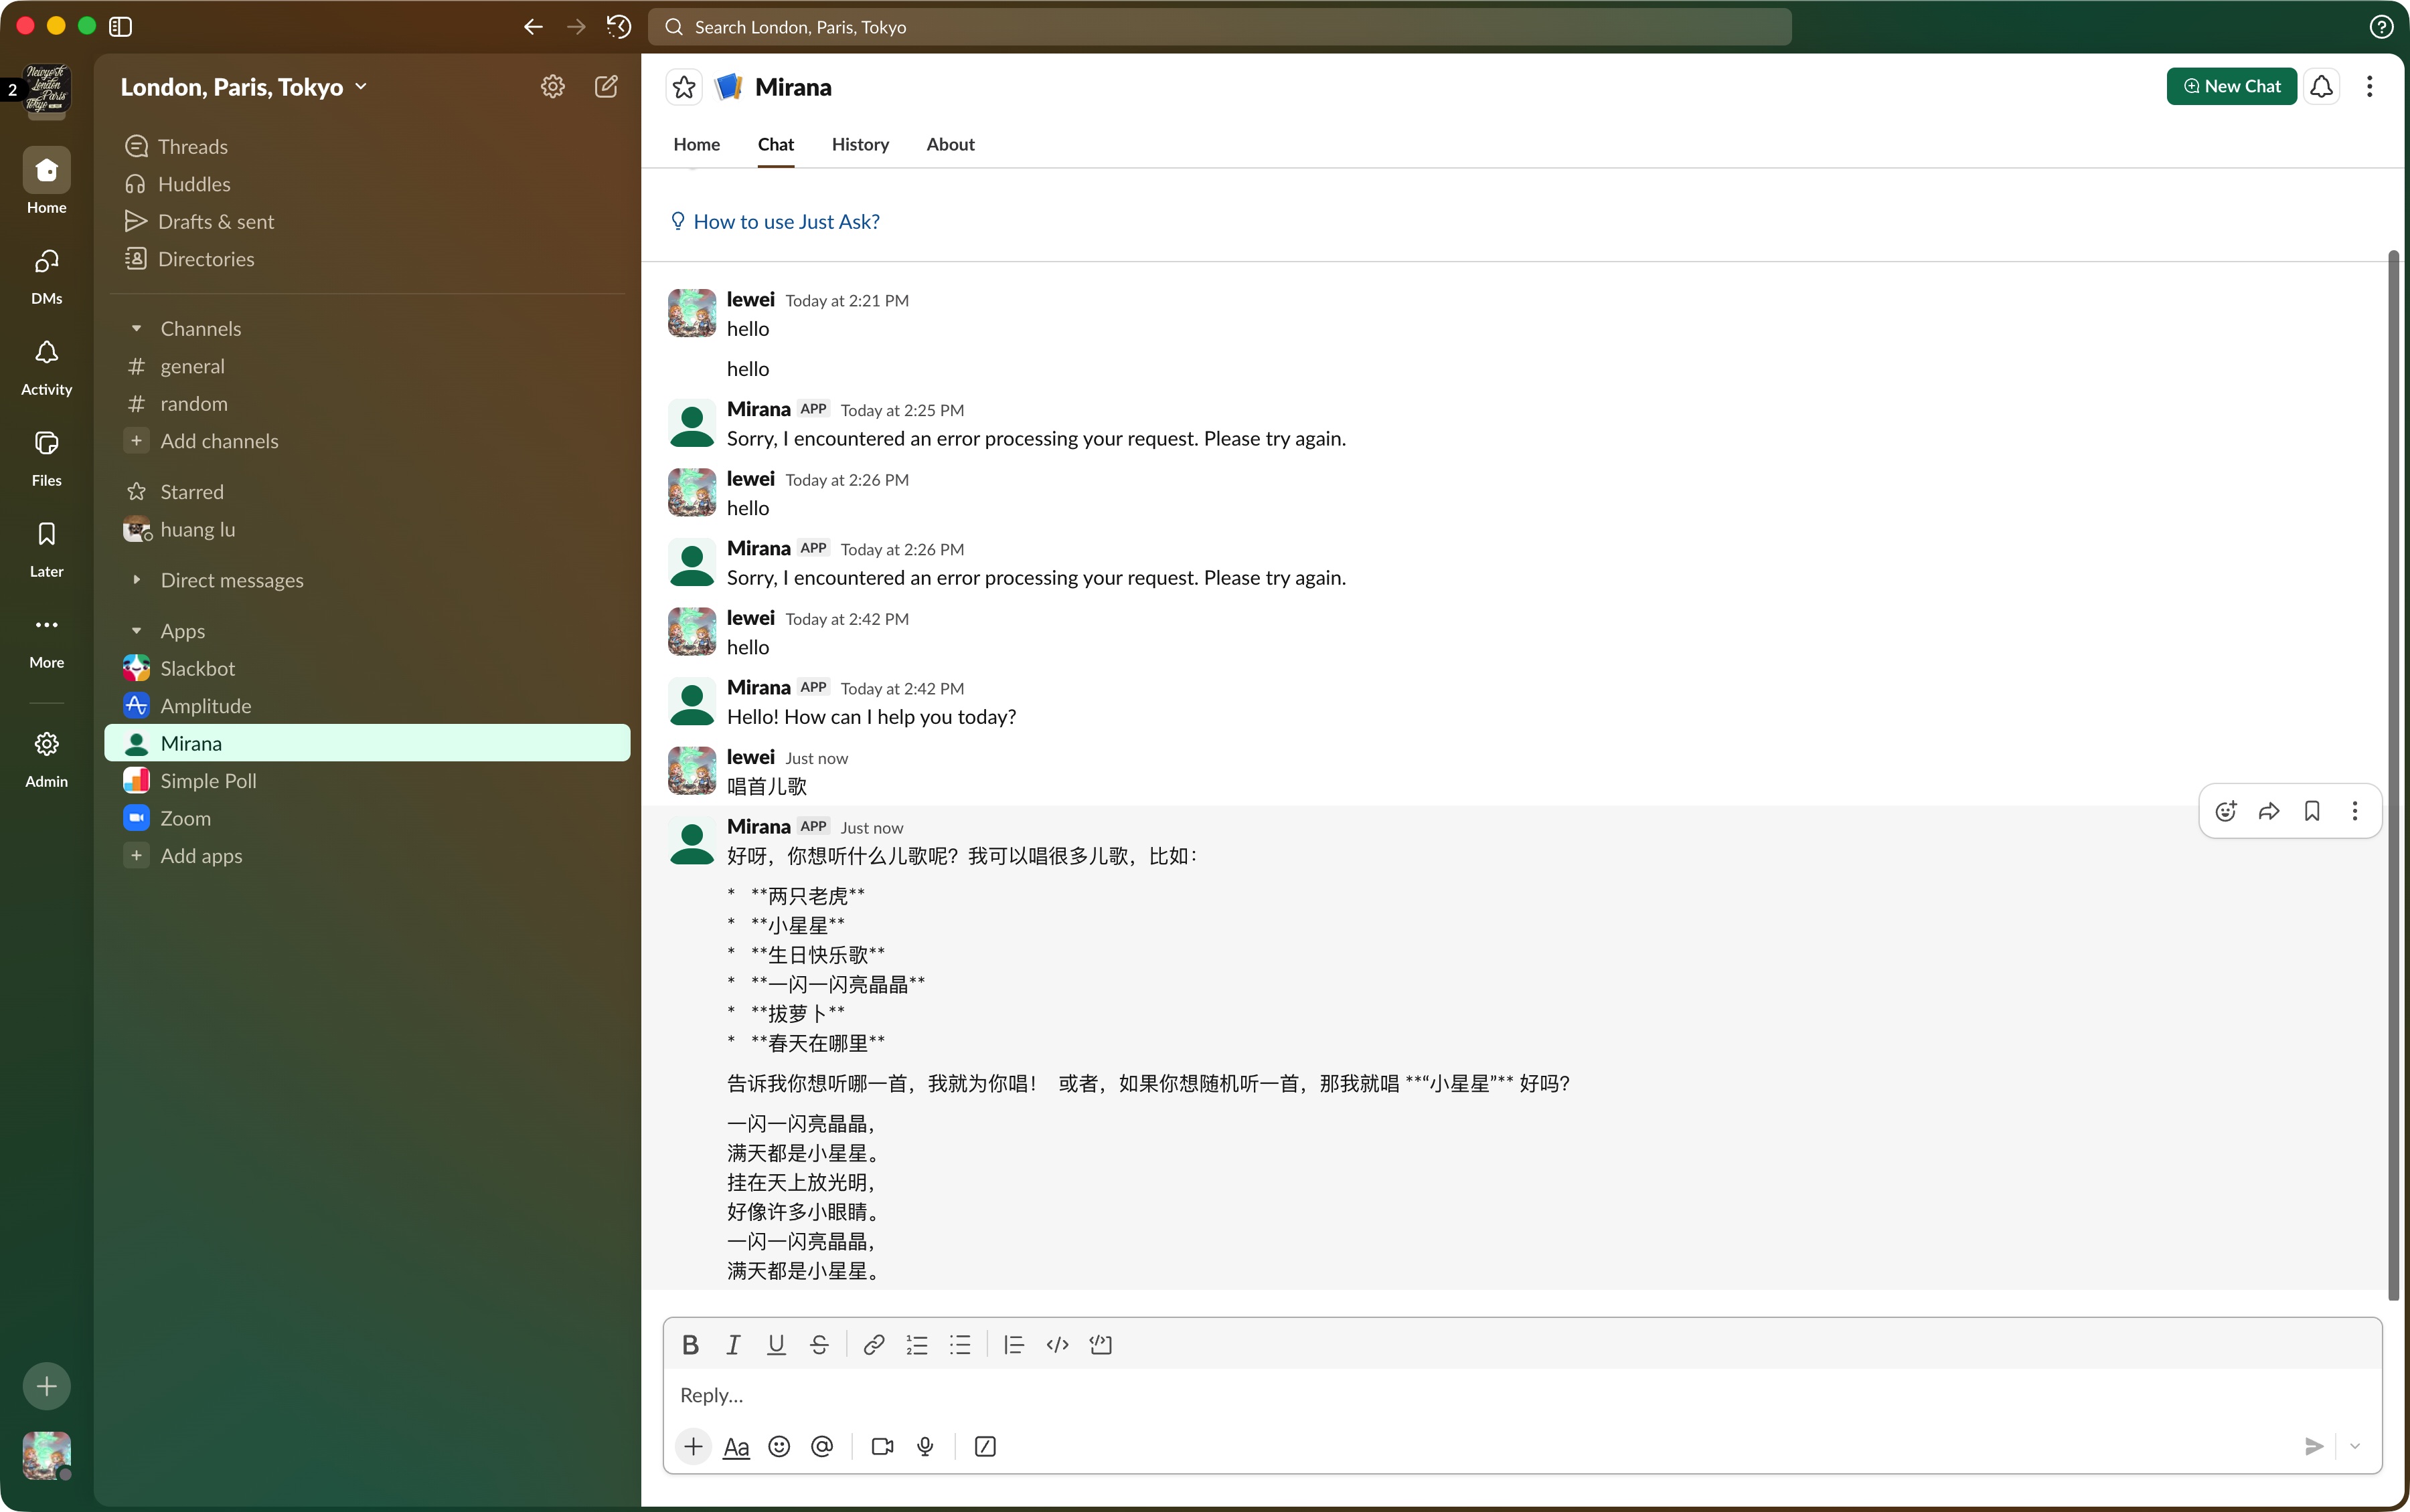Click the compose new message icon
The image size is (2410, 1512).
point(607,87)
